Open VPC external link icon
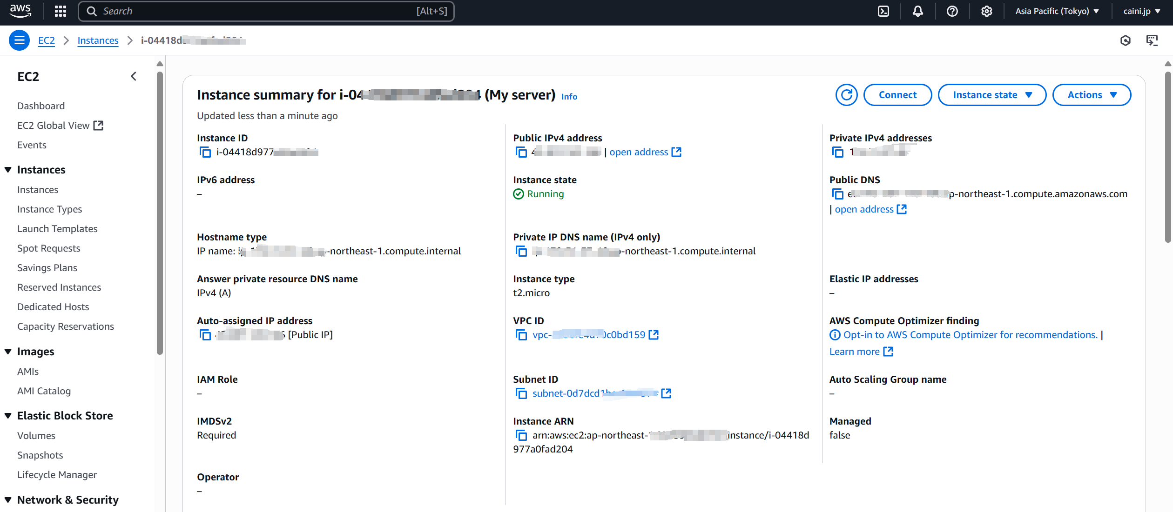Image resolution: width=1173 pixels, height=512 pixels. [654, 335]
